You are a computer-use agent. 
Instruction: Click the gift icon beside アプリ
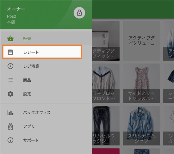click(10, 126)
